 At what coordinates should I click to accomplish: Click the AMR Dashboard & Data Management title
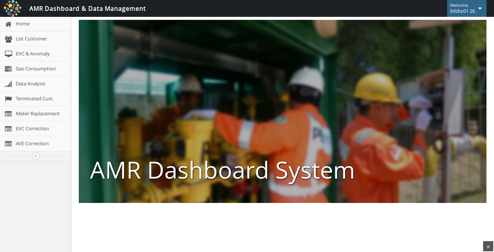87,9
